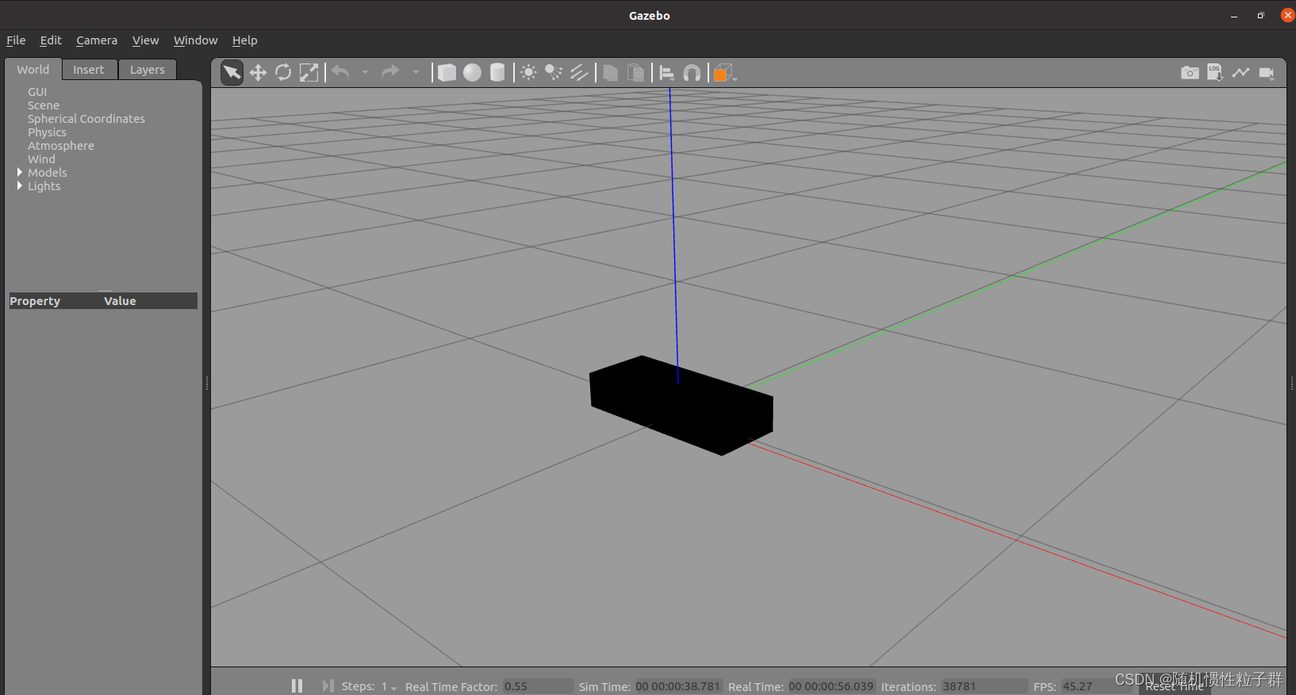Expand the Models tree node
The height and width of the screenshot is (695, 1296).
click(20, 172)
